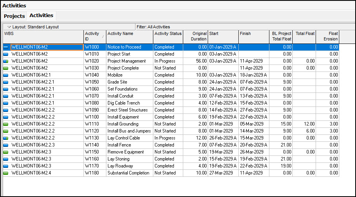Click the Install Fence finish date 20-Feb-2029 A
The width and height of the screenshot is (356, 197).
(254, 145)
